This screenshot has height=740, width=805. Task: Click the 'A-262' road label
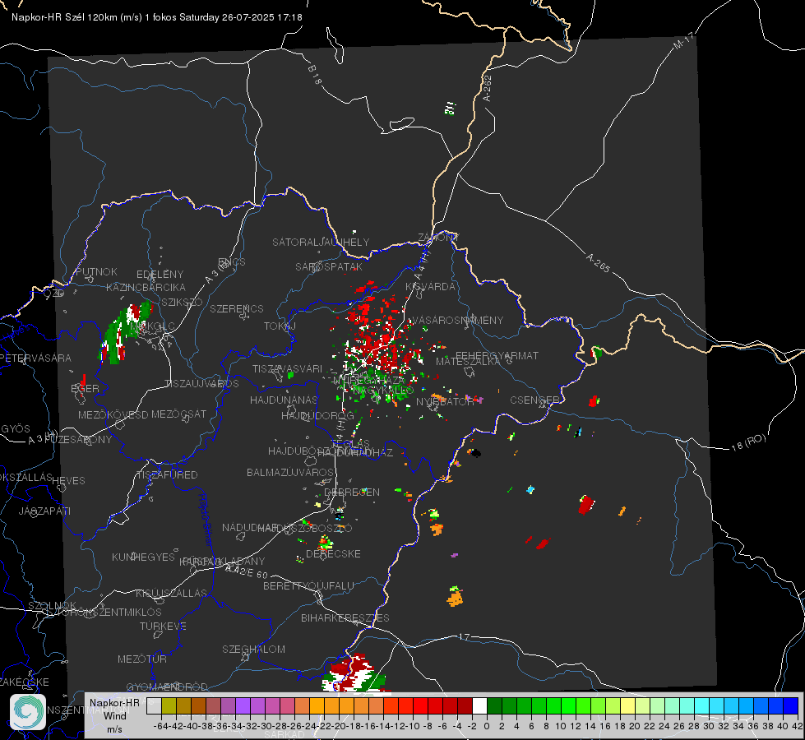(x=488, y=88)
